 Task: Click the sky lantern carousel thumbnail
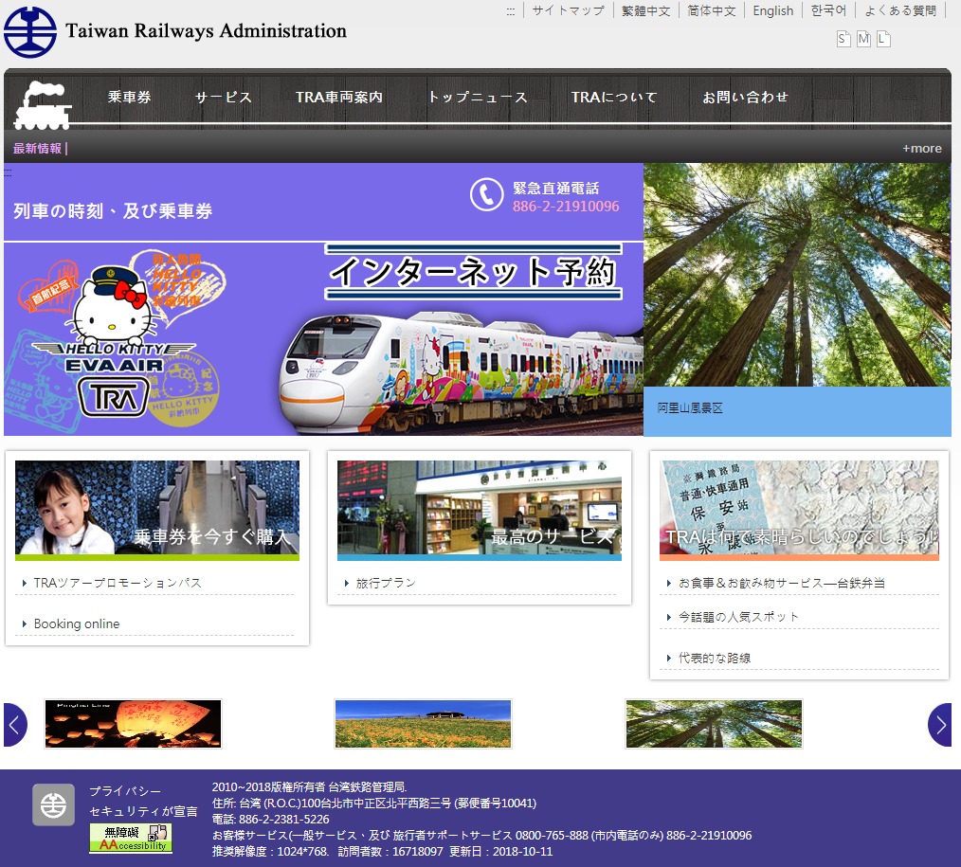[133, 724]
